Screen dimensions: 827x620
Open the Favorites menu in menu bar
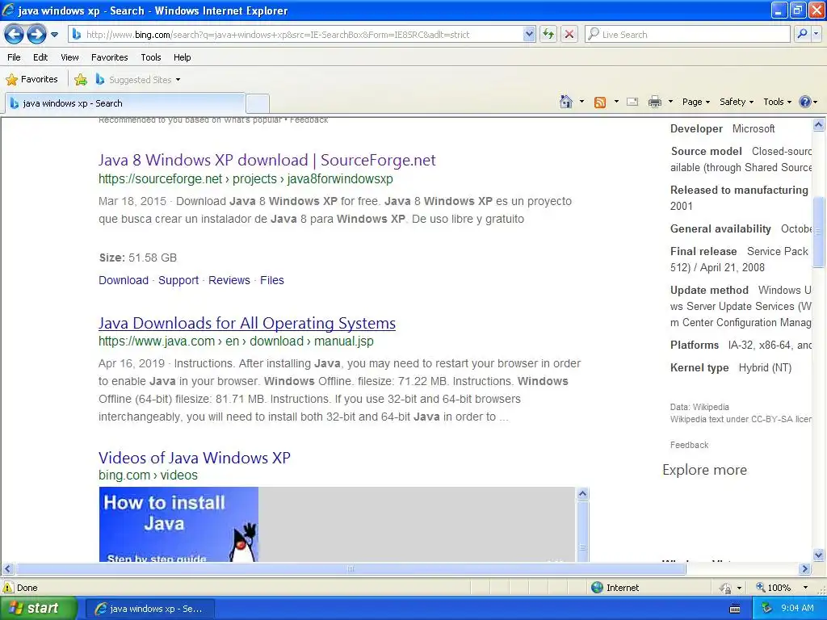tap(110, 57)
